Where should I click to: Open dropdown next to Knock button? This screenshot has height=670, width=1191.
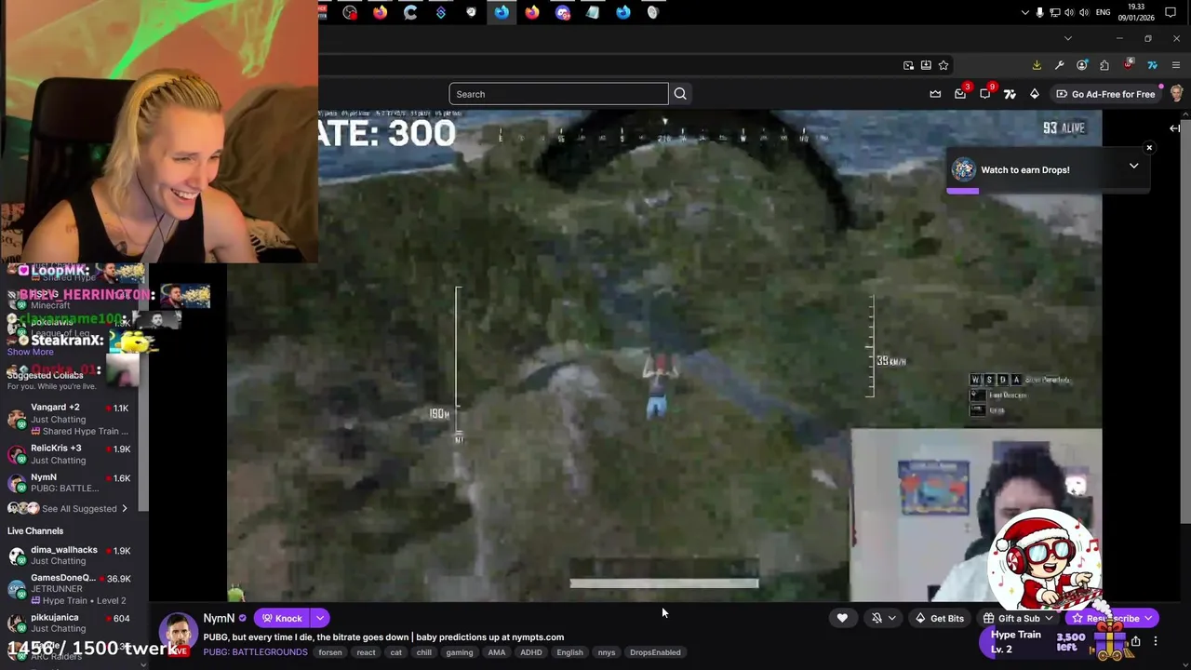click(319, 618)
